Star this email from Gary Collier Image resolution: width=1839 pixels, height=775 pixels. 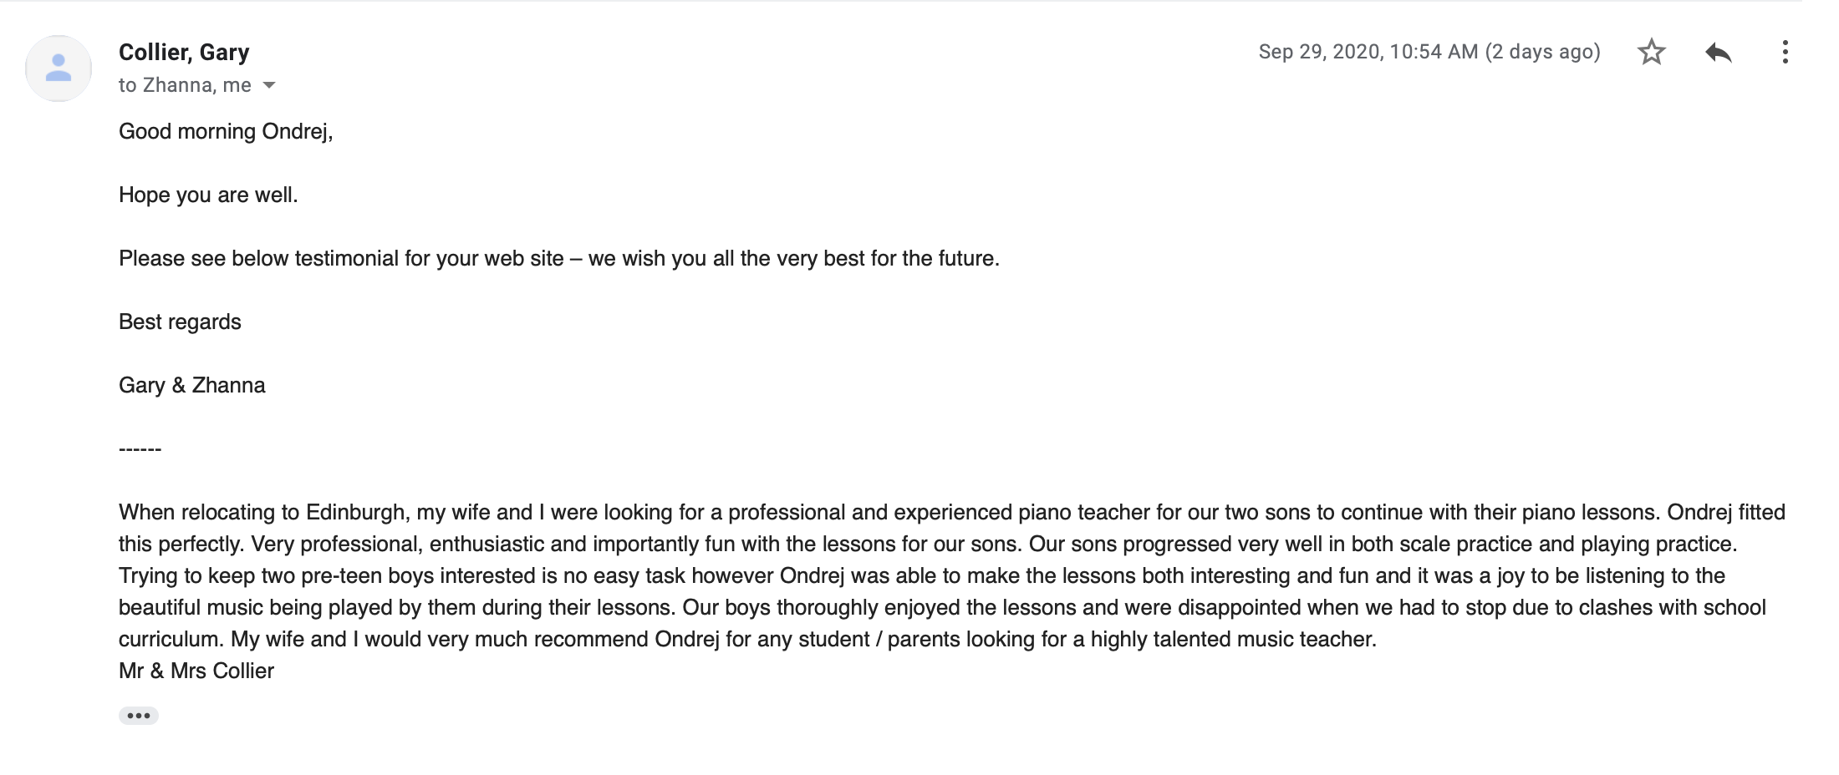click(1651, 52)
